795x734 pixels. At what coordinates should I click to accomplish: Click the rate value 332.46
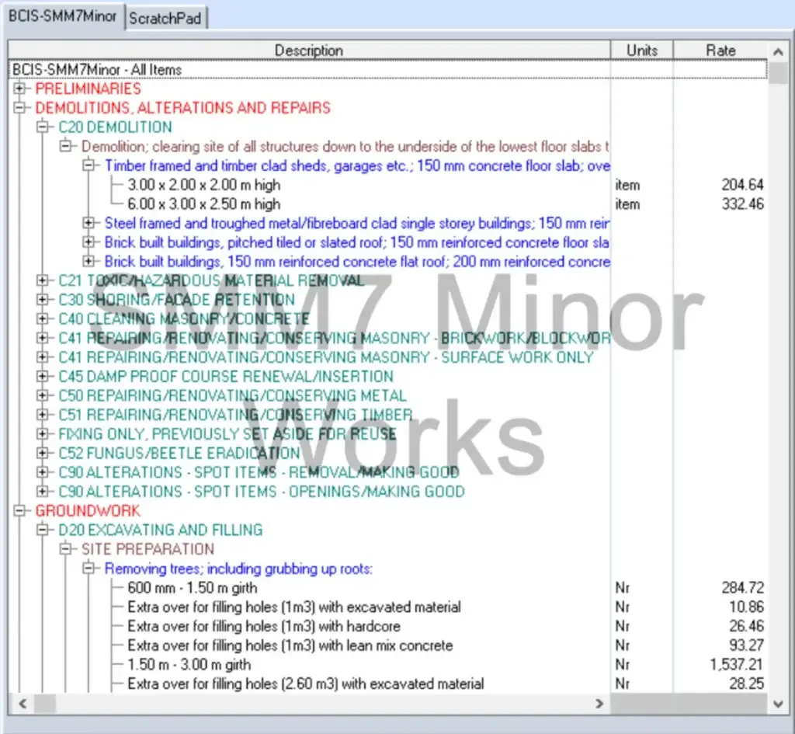click(742, 204)
